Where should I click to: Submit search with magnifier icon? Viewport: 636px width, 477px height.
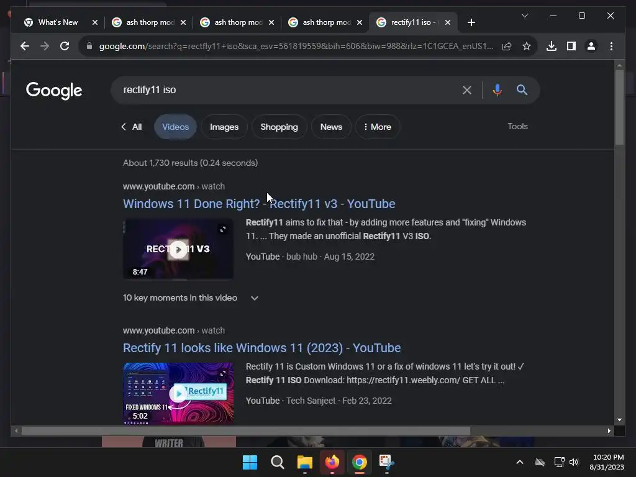click(522, 90)
